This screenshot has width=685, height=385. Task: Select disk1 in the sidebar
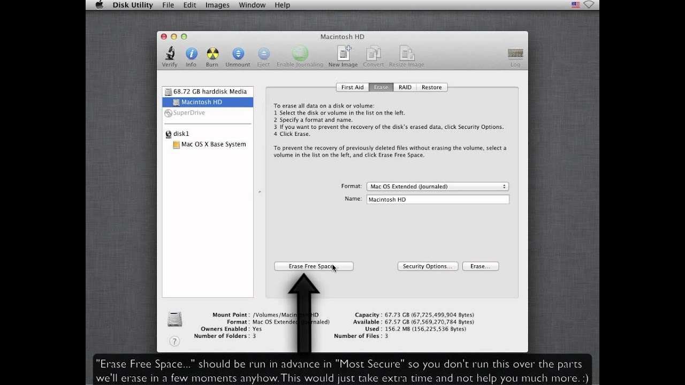[x=208, y=134]
